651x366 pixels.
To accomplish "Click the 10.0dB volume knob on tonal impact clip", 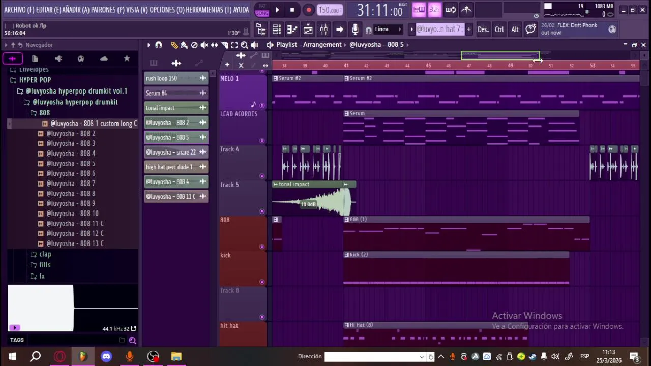I will [308, 204].
